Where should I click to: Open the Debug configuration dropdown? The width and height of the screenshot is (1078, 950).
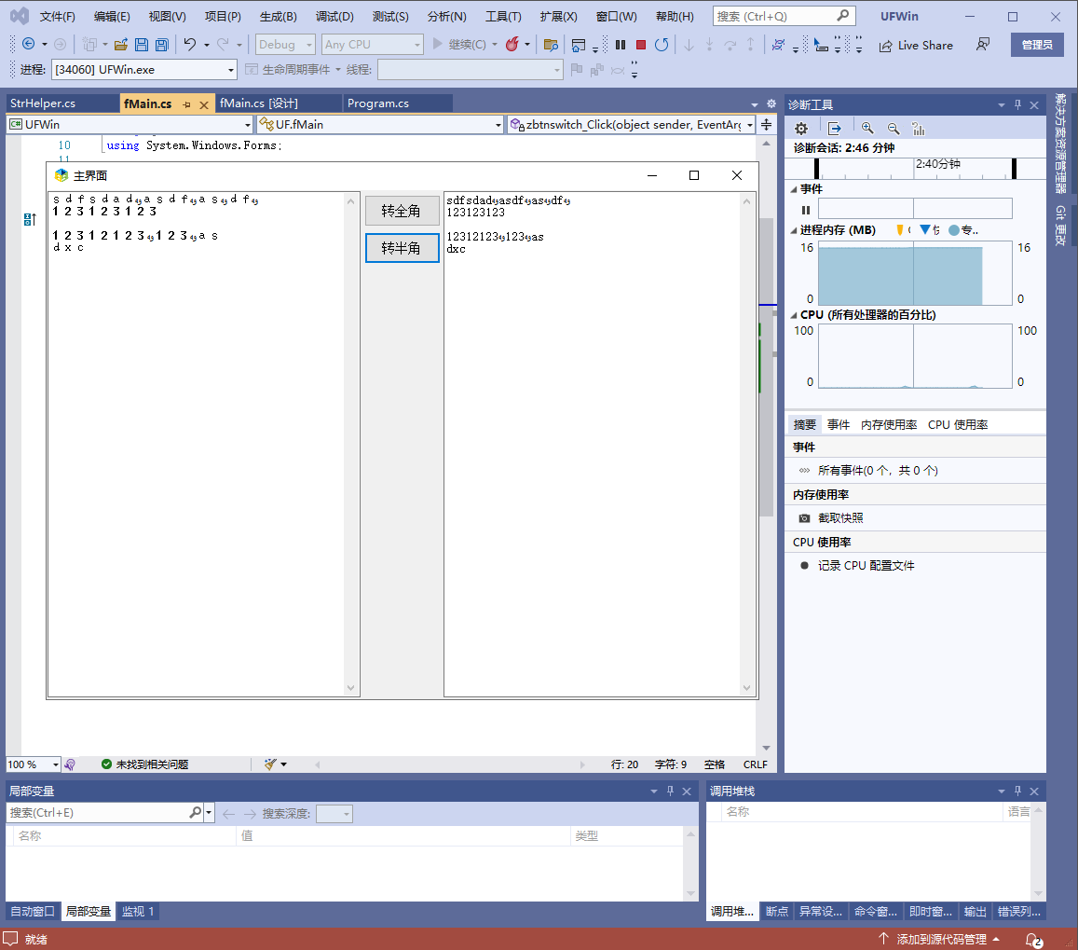click(285, 45)
